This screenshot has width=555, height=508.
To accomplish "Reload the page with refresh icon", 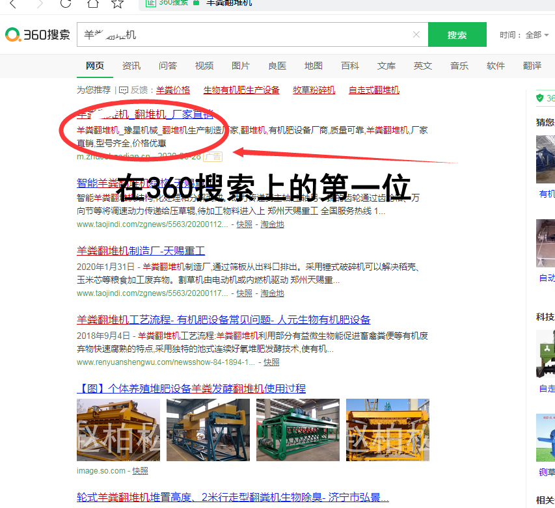I will pos(66,3).
